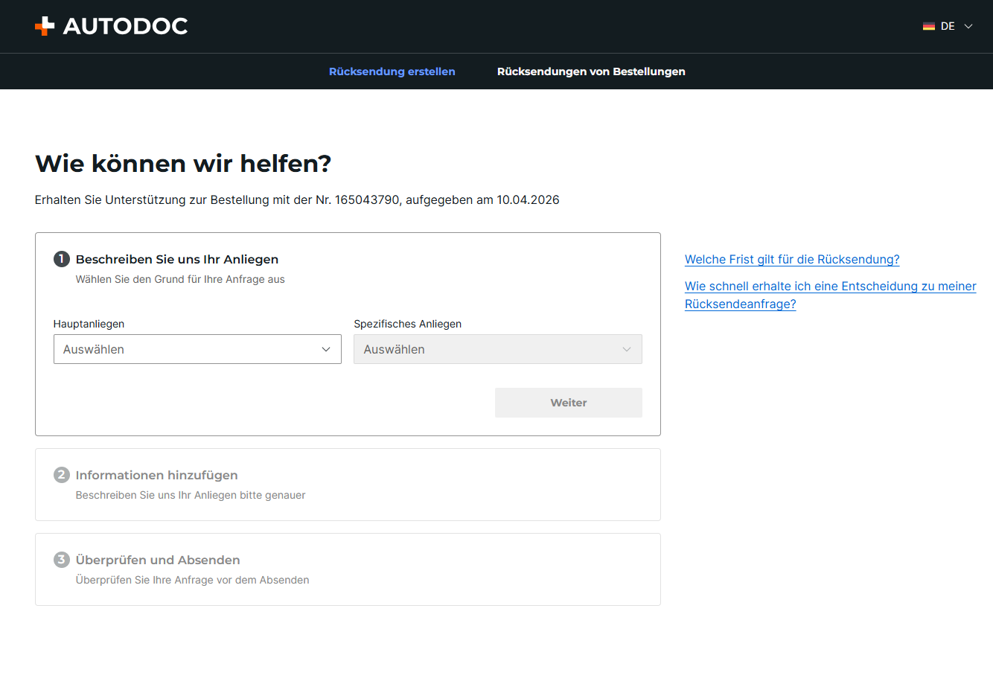Click the AUTODOC logo
The height and width of the screenshot is (690, 993).
tap(112, 26)
